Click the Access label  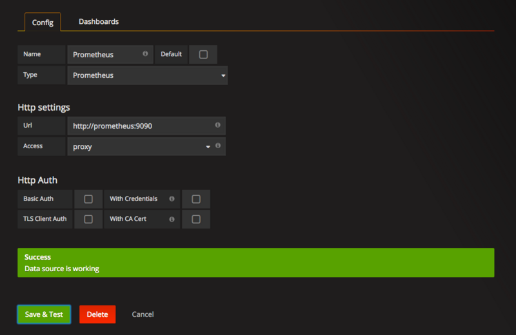[33, 146]
